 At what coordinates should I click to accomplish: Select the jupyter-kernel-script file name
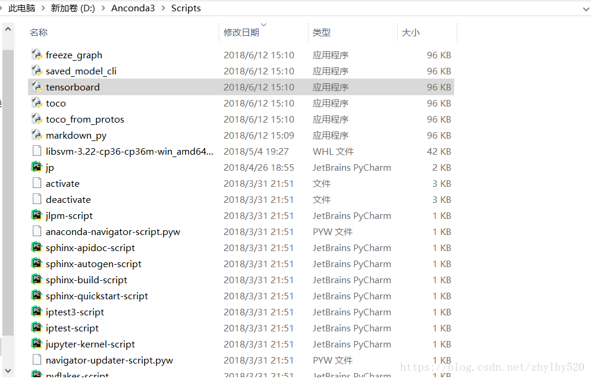pos(90,344)
